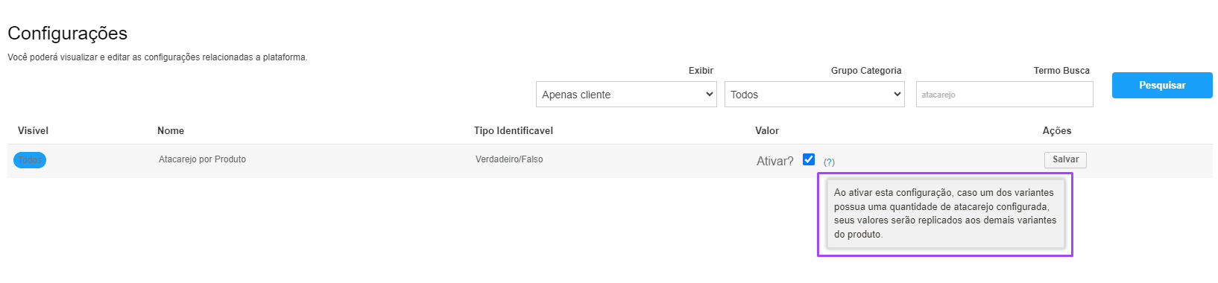1218x283 pixels.
Task: Click the Visível column header
Action: tap(33, 130)
